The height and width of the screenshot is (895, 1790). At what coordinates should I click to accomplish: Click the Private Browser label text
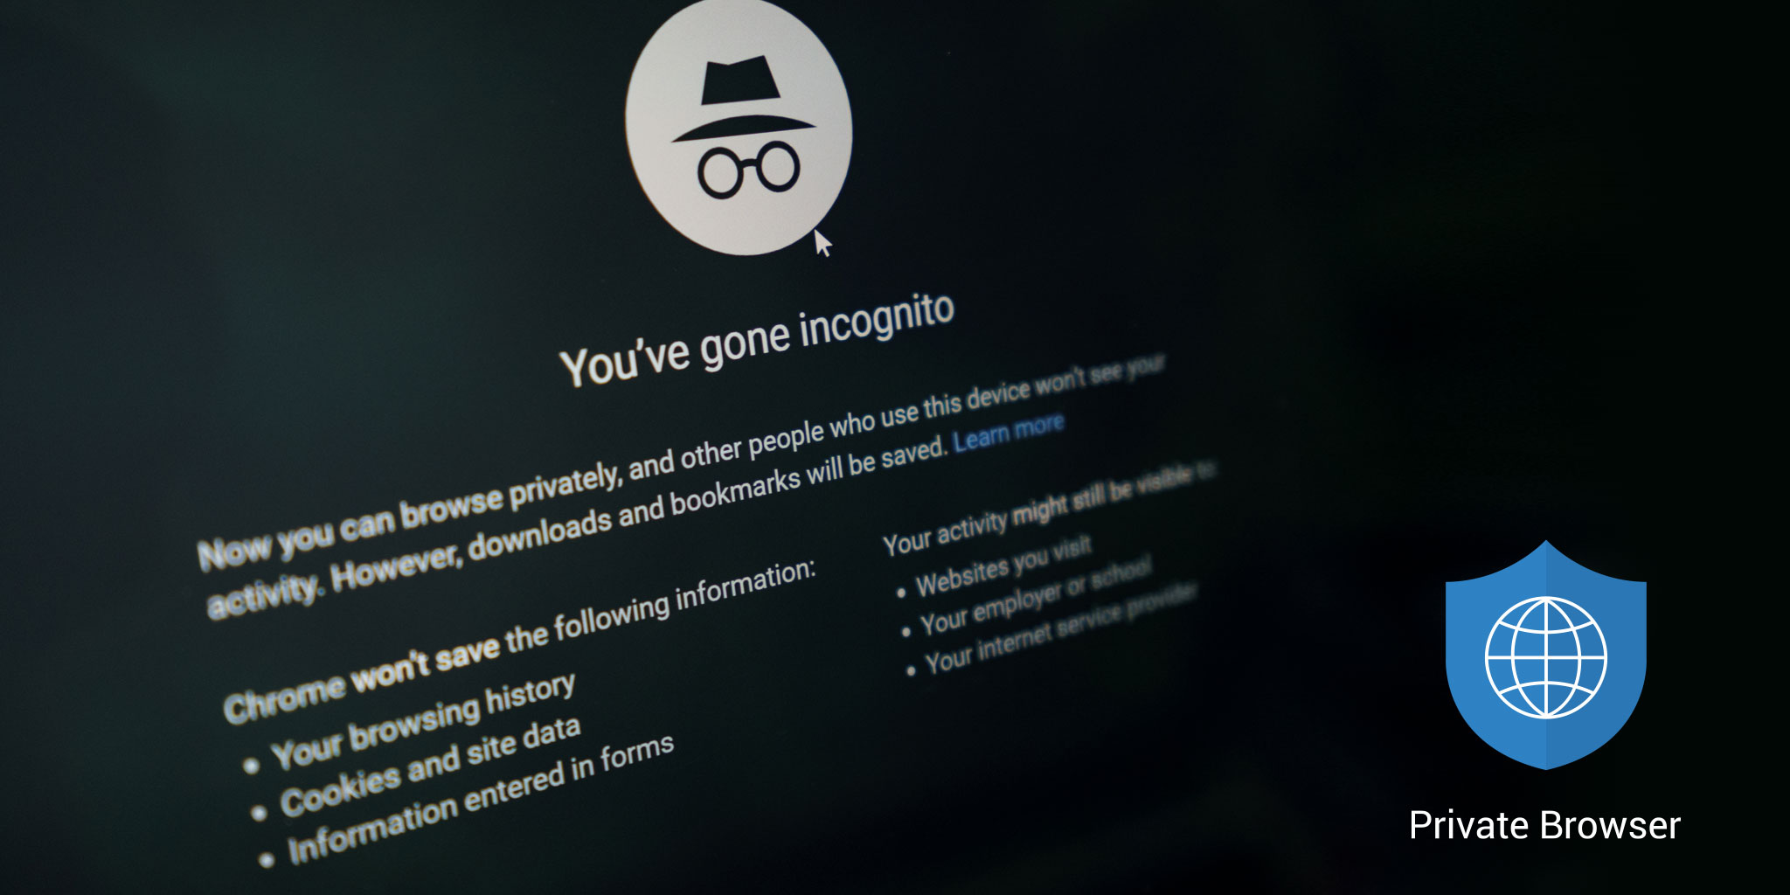click(1544, 825)
